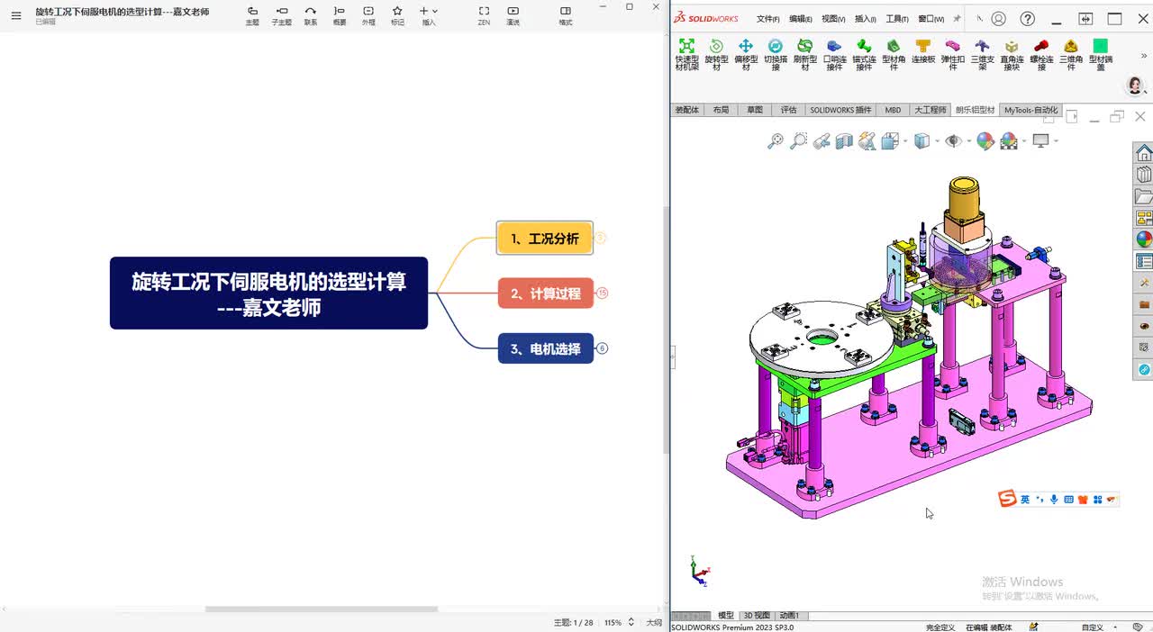
Task: Enter ZEN mode in XMind
Action: pyautogui.click(x=484, y=15)
